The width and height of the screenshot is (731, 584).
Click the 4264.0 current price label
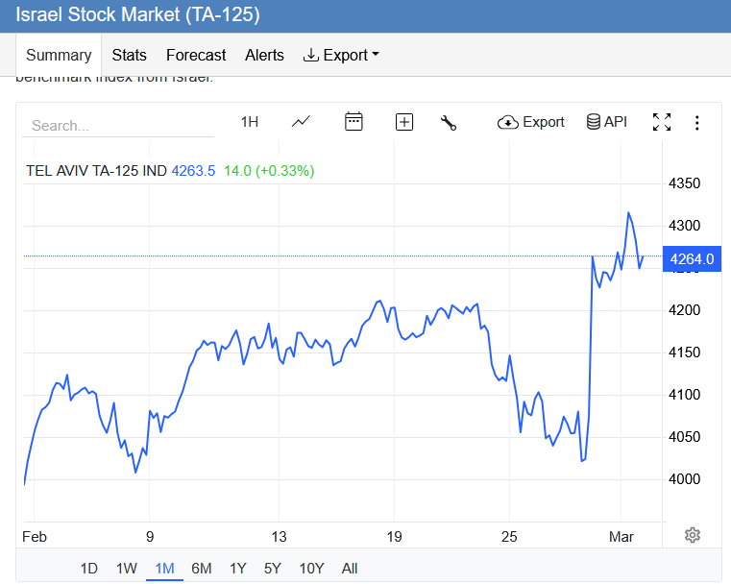[692, 258]
